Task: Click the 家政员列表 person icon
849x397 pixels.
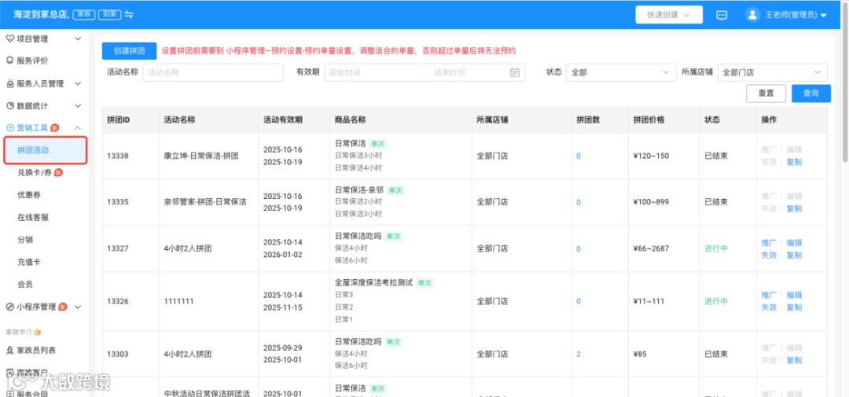Action: click(9, 351)
